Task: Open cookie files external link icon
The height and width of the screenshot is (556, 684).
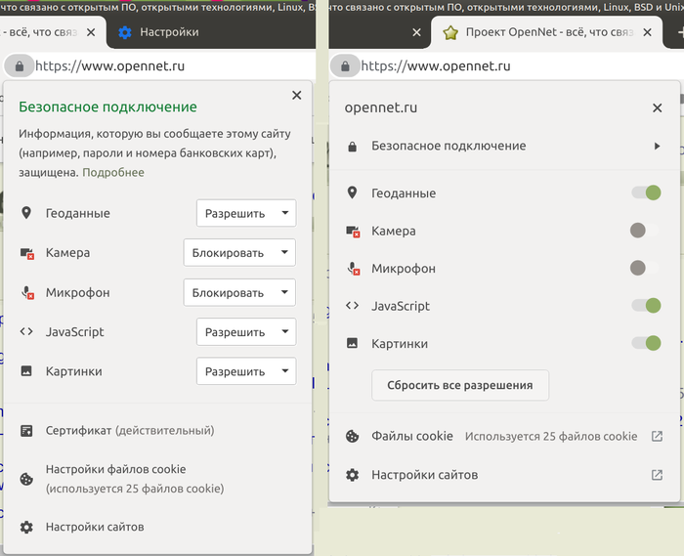Action: click(657, 437)
